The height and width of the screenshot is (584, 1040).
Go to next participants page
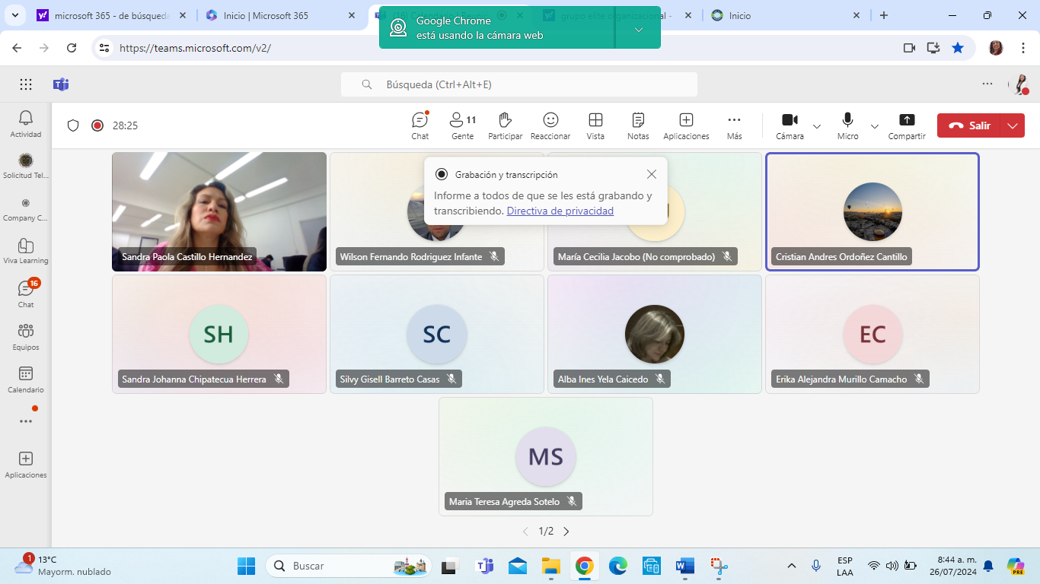pyautogui.click(x=566, y=532)
